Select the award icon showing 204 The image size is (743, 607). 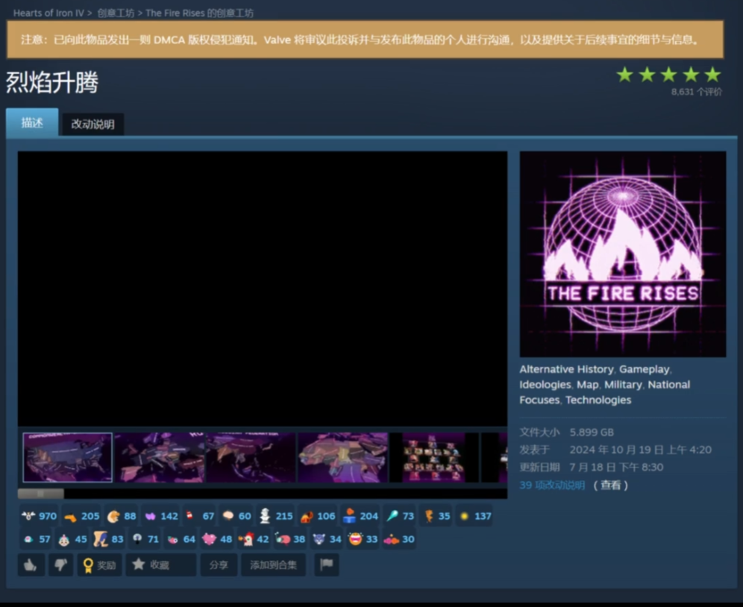coord(360,516)
